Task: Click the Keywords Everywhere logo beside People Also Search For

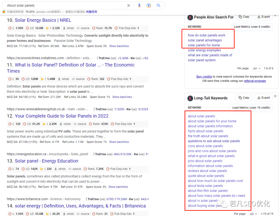Action: (190, 17)
